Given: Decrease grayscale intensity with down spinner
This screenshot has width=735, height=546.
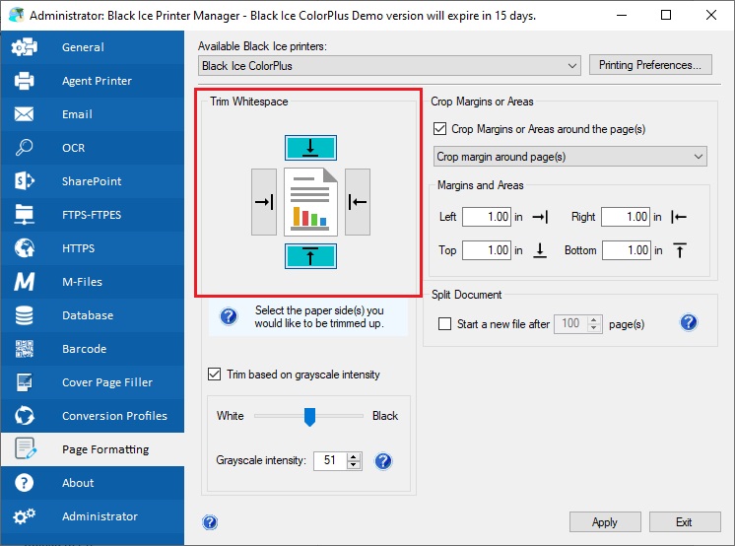Looking at the screenshot, I should (x=354, y=465).
